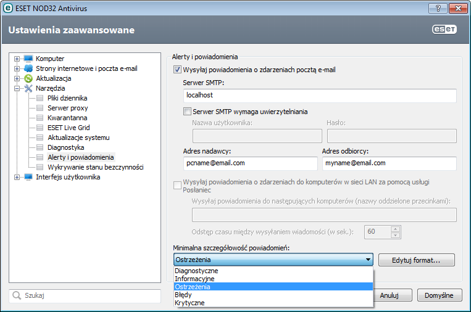Select Interfejs użytkownika tree label
The image size is (471, 312).
pyautogui.click(x=68, y=177)
